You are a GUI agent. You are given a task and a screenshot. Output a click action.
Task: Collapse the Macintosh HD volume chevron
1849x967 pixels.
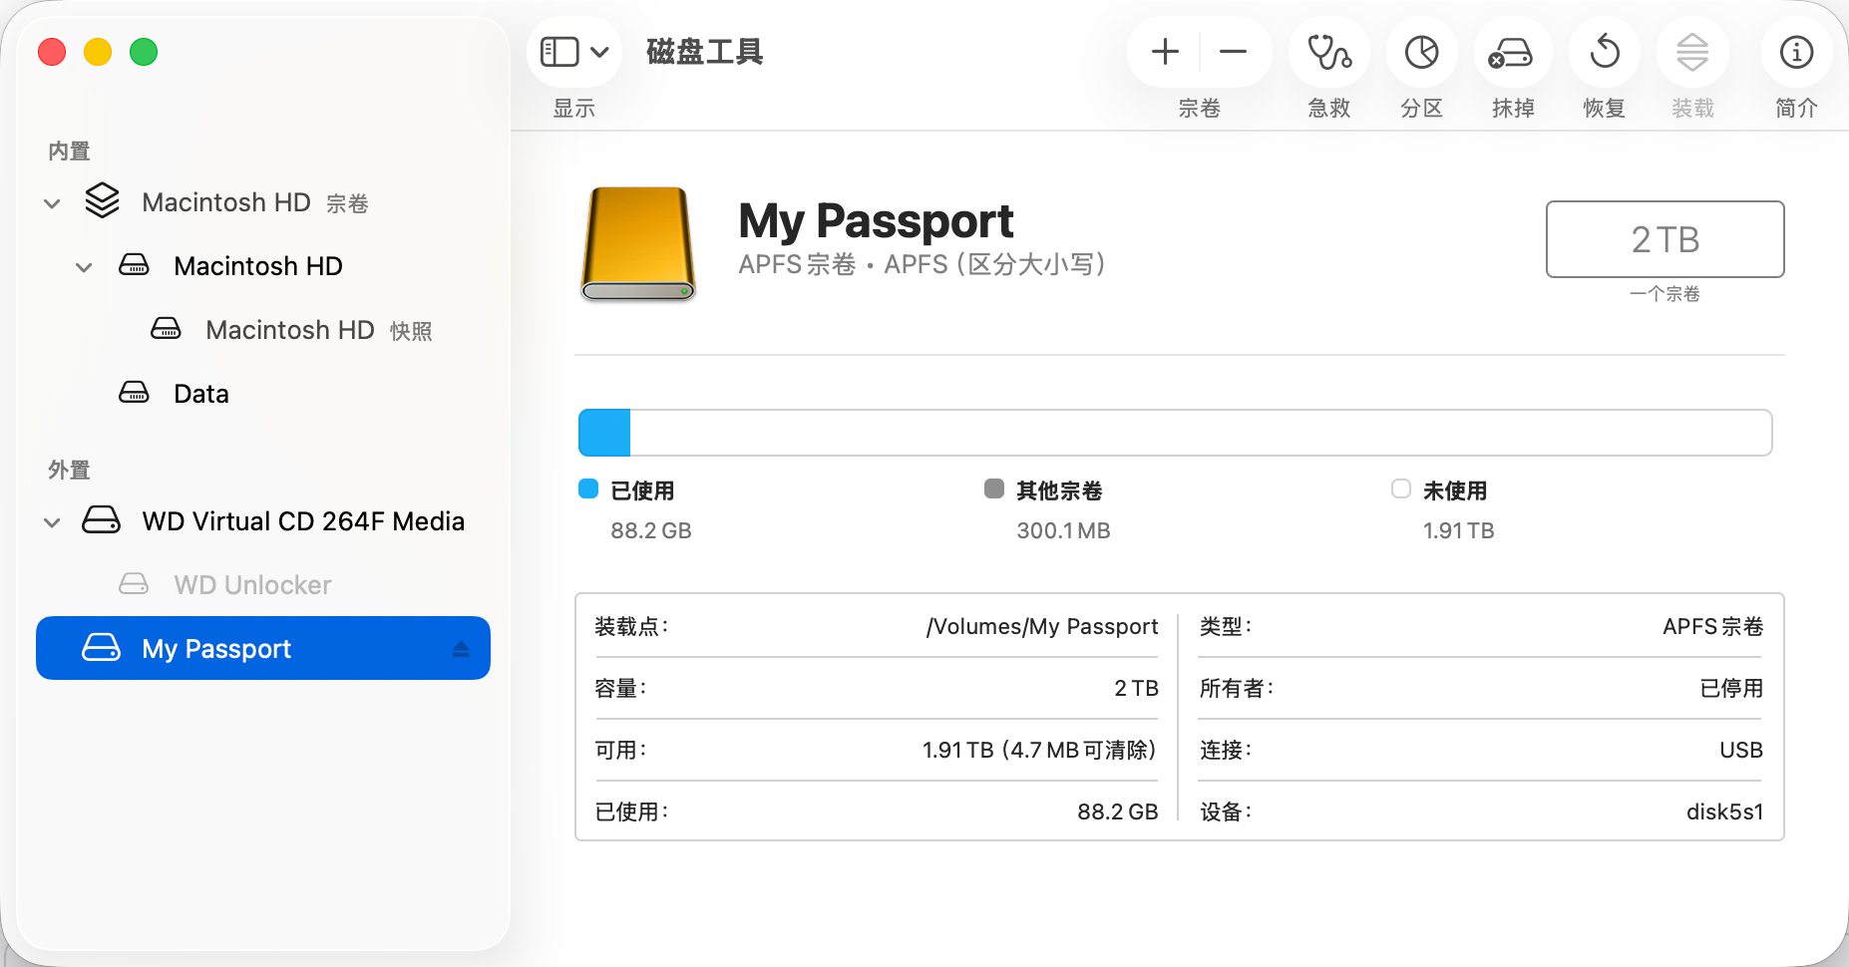85,267
